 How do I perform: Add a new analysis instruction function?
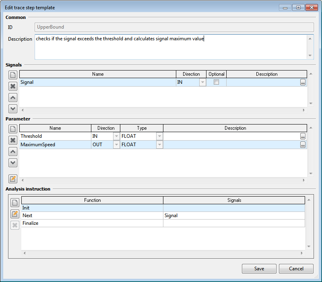[x=15, y=203]
